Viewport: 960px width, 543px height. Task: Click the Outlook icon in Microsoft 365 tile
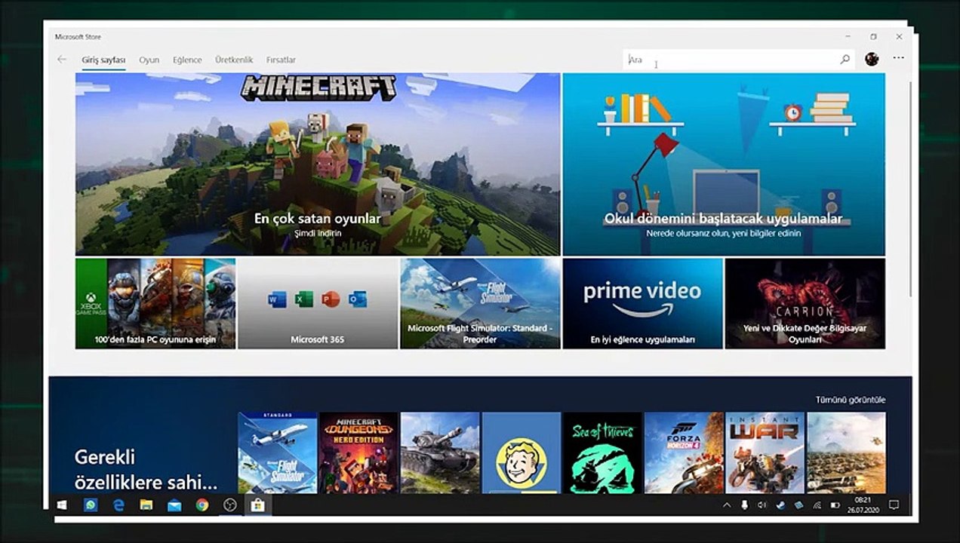click(x=357, y=299)
